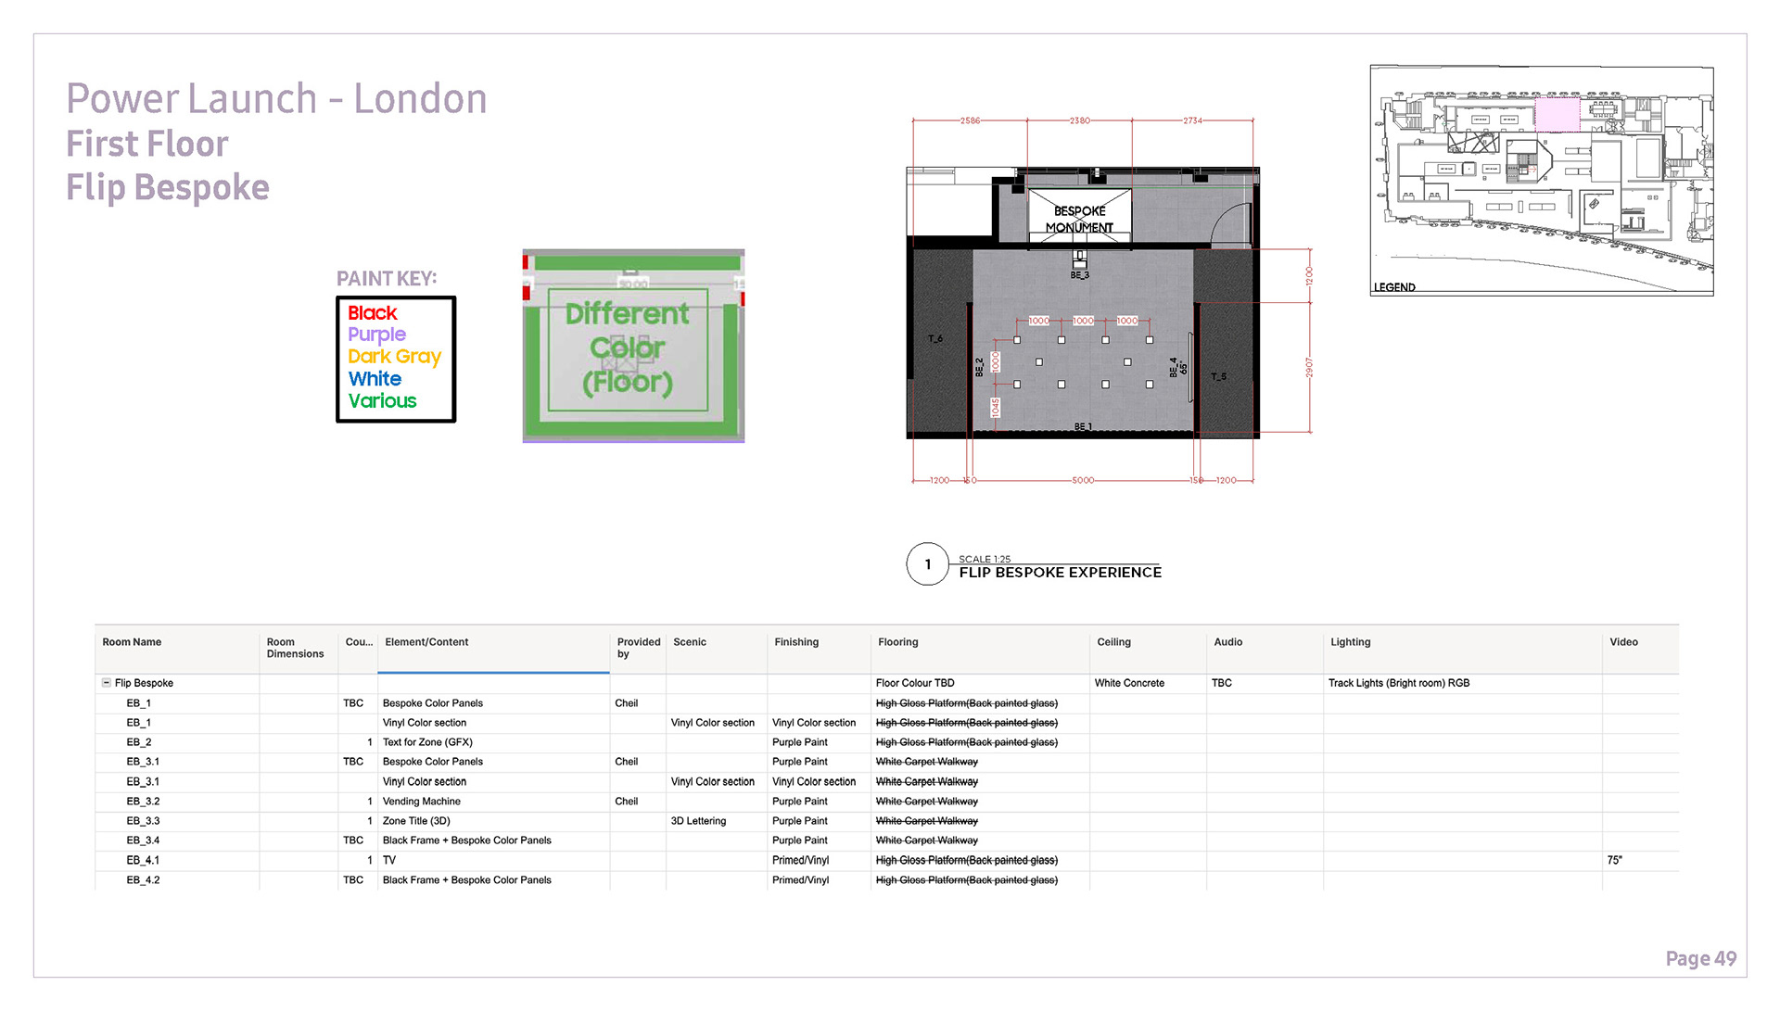Click the Bespoke Monument box in plan
This screenshot has height=1011, width=1780.
(1079, 219)
